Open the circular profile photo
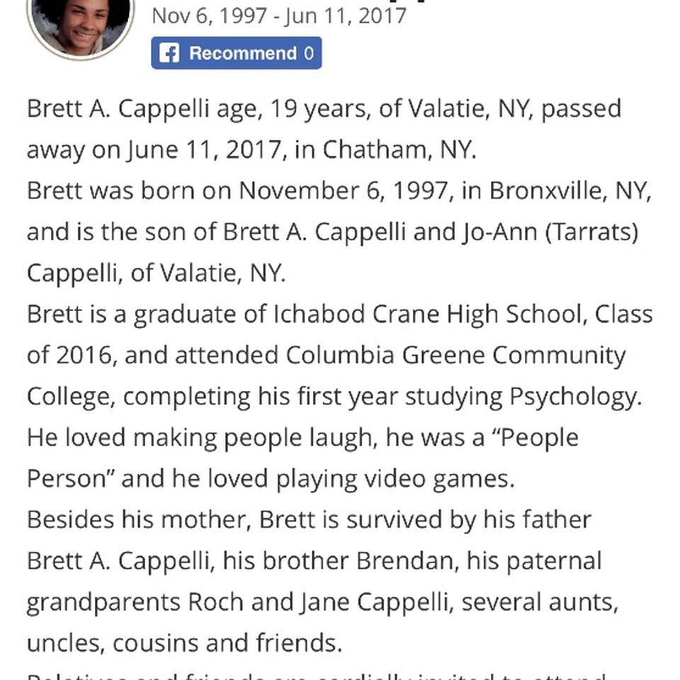This screenshot has width=680, height=680. [81, 27]
